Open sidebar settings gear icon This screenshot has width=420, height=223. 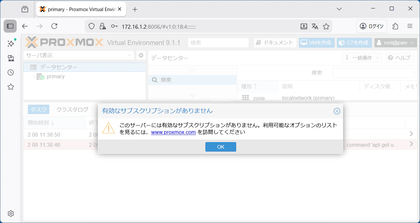pyautogui.click(x=11, y=214)
